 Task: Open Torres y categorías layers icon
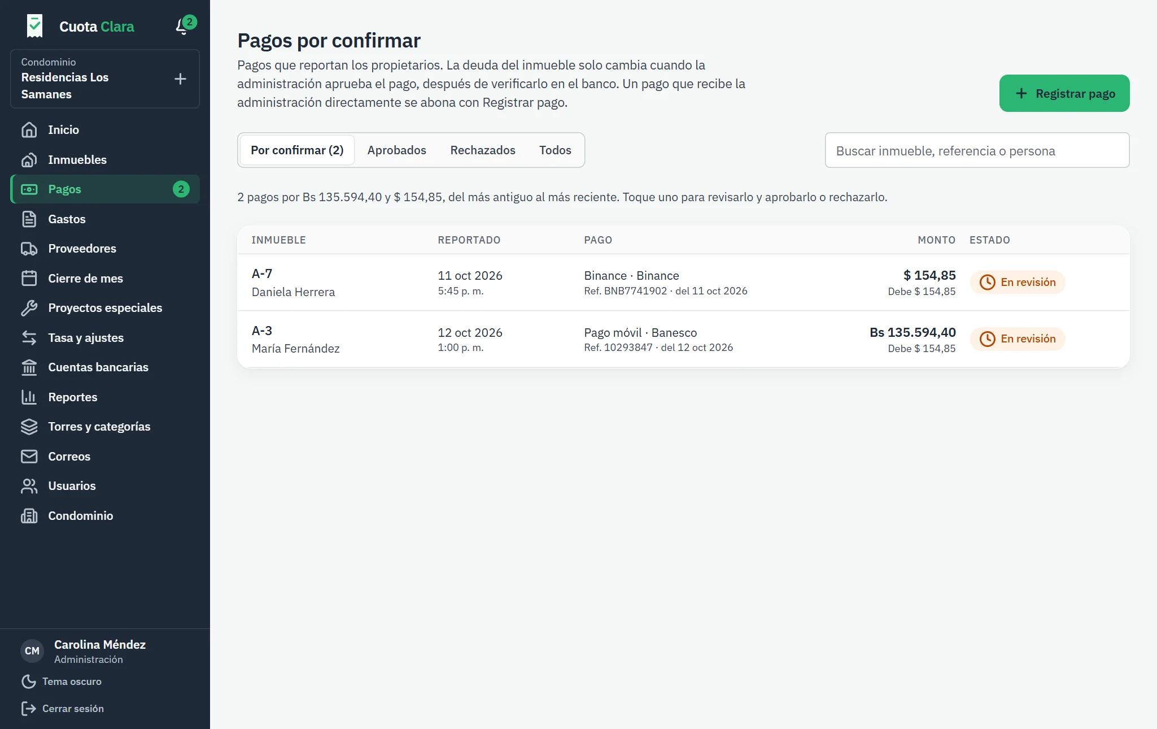(x=29, y=427)
